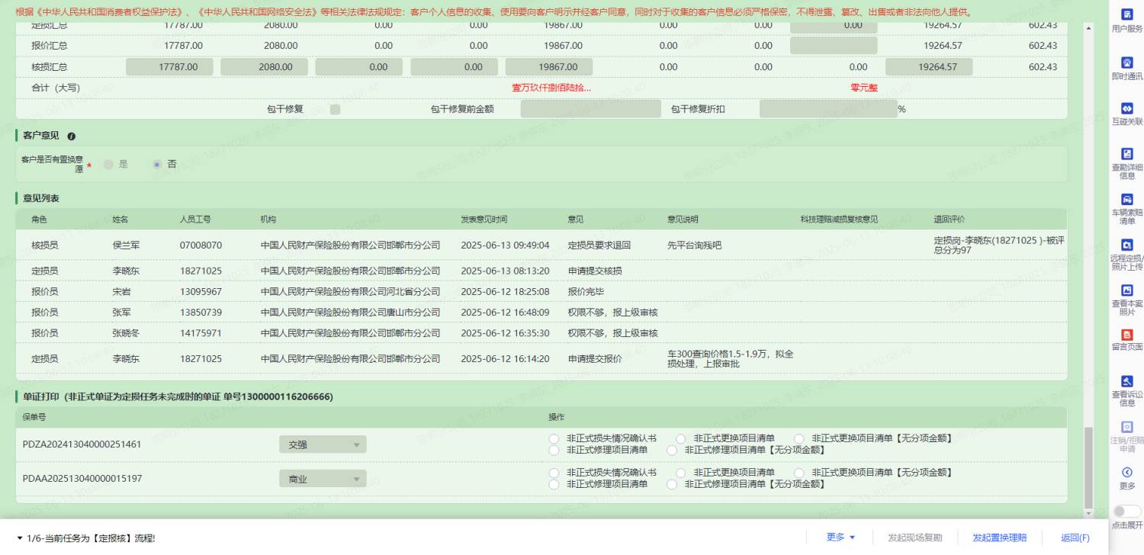
Task: Open the 交强 dropdown
Action: 323,444
